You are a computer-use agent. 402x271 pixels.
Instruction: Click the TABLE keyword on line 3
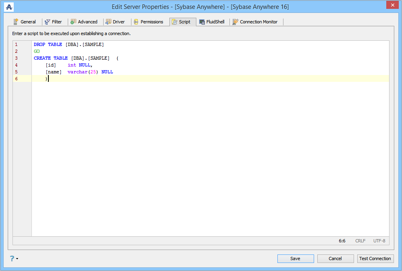[60, 58]
